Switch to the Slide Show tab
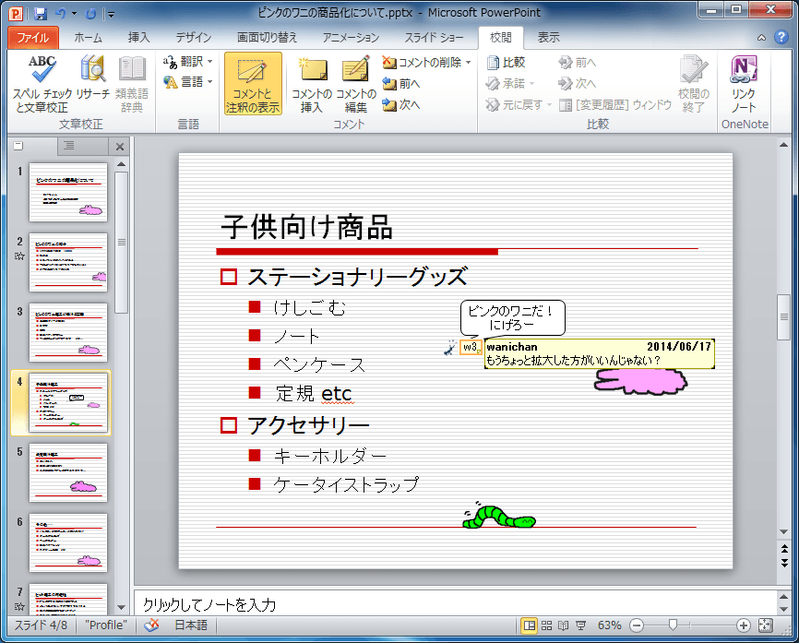Image resolution: width=799 pixels, height=643 pixels. coord(434,38)
